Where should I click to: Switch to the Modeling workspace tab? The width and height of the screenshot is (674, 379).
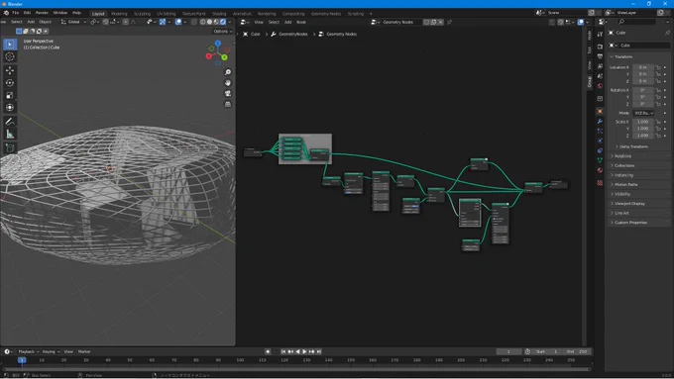(x=119, y=14)
